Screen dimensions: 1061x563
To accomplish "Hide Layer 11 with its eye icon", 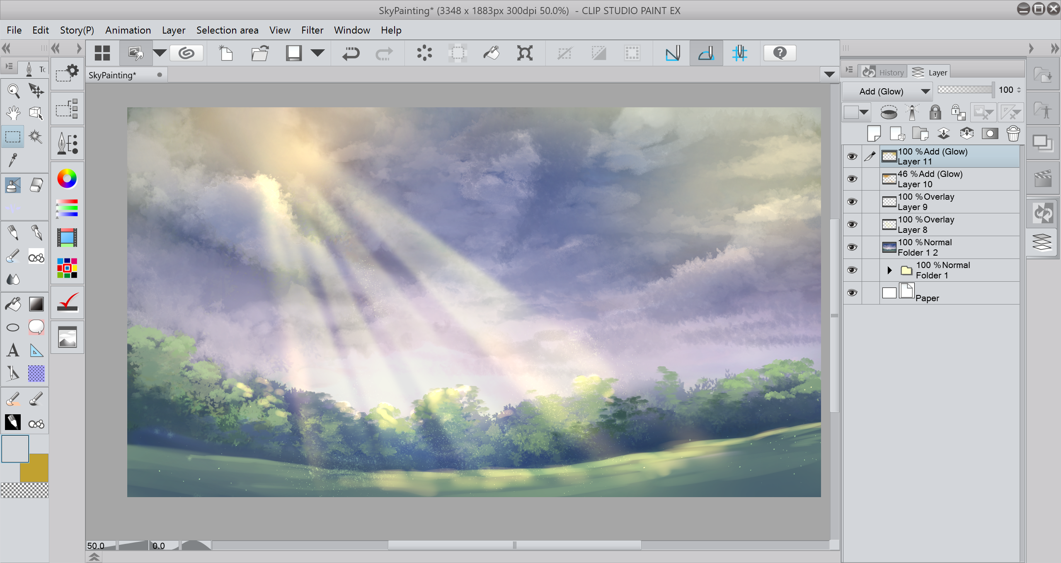I will (x=852, y=156).
